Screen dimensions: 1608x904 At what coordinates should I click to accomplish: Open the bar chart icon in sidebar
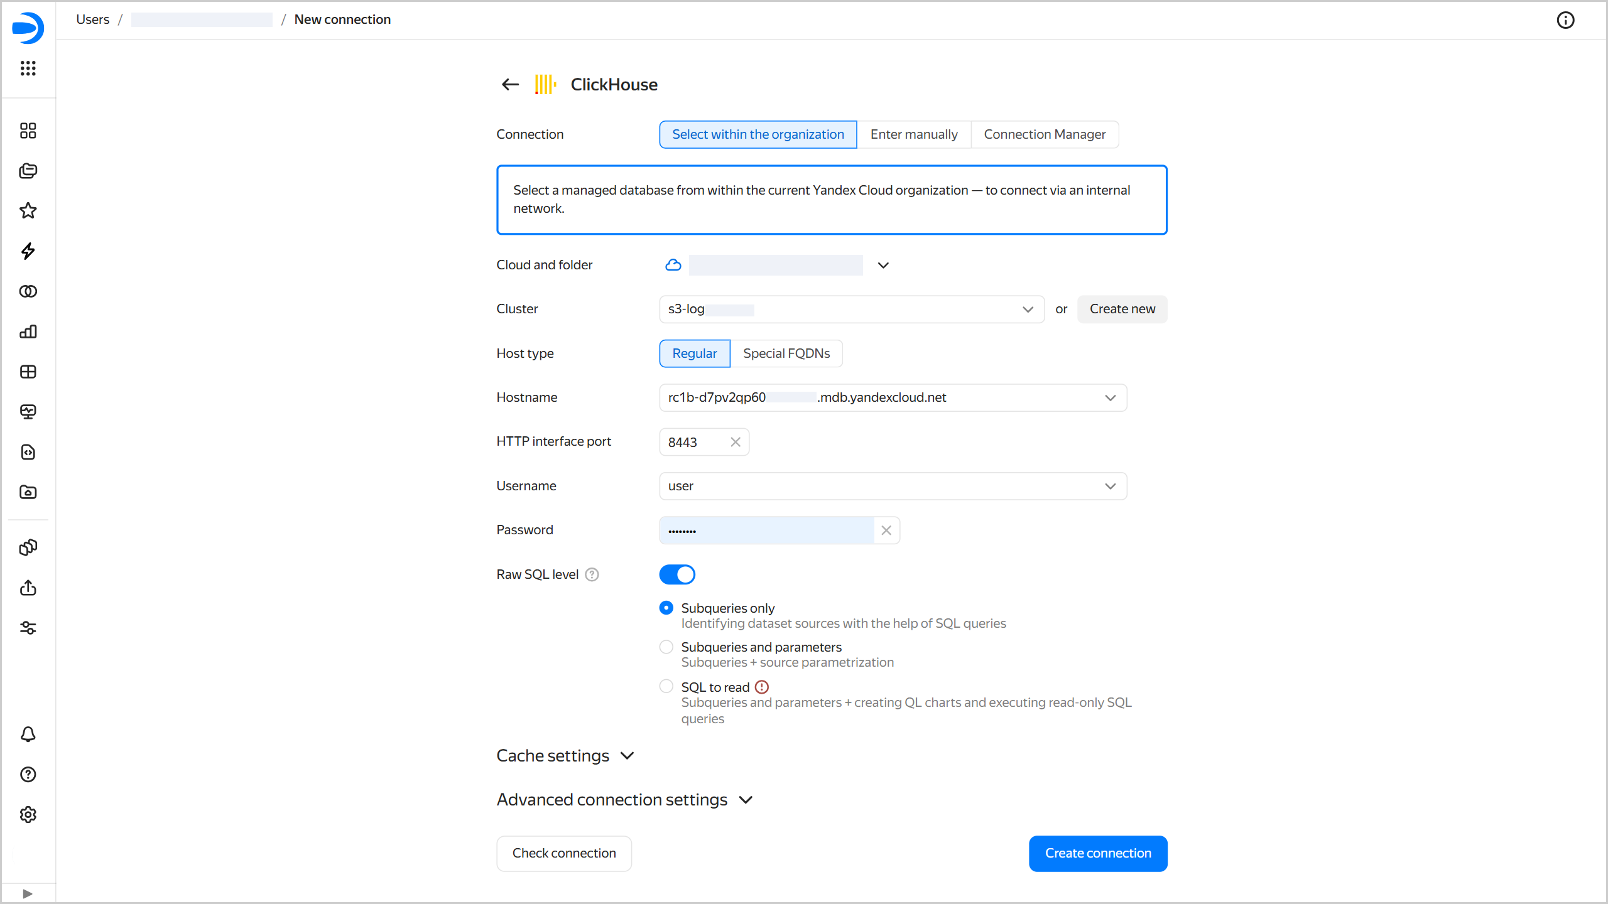28,331
